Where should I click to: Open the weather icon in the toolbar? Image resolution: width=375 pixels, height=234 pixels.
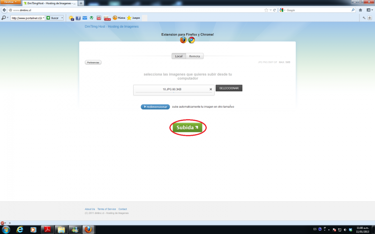pos(71,18)
